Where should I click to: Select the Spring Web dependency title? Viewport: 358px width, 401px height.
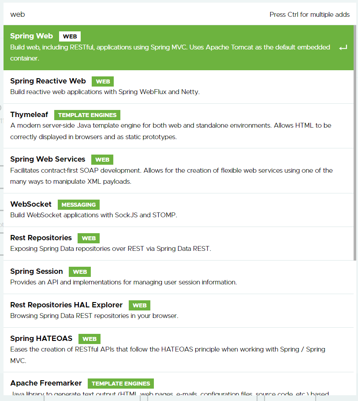[31, 36]
